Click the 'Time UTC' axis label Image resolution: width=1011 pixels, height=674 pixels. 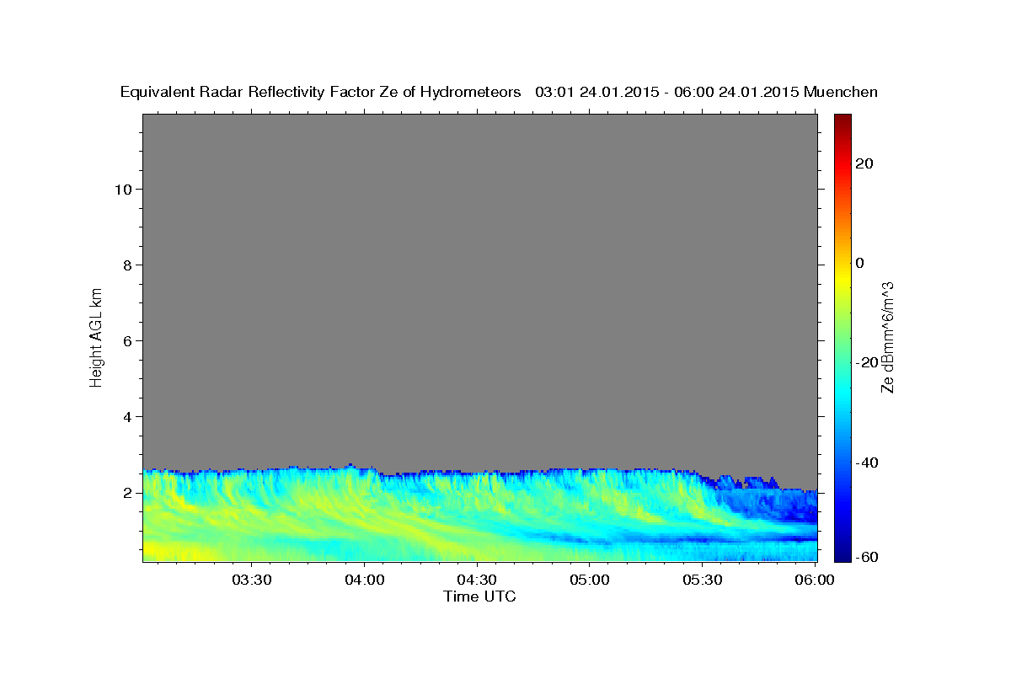479,596
